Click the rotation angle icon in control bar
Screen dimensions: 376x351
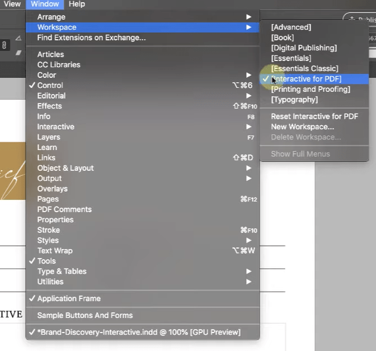[18, 38]
